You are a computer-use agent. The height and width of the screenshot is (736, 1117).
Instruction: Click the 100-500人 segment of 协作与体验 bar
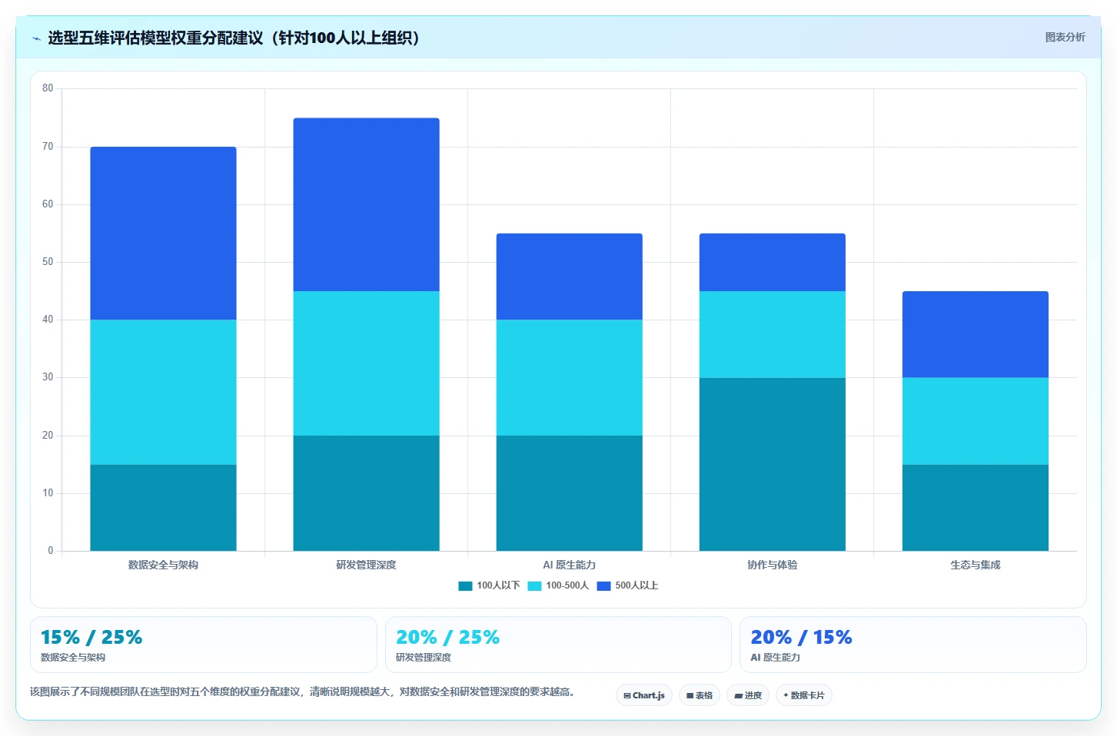(x=772, y=334)
